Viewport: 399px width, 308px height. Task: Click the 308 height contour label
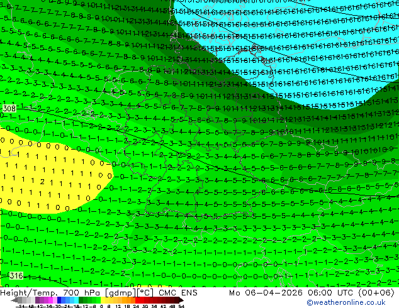click(9, 109)
